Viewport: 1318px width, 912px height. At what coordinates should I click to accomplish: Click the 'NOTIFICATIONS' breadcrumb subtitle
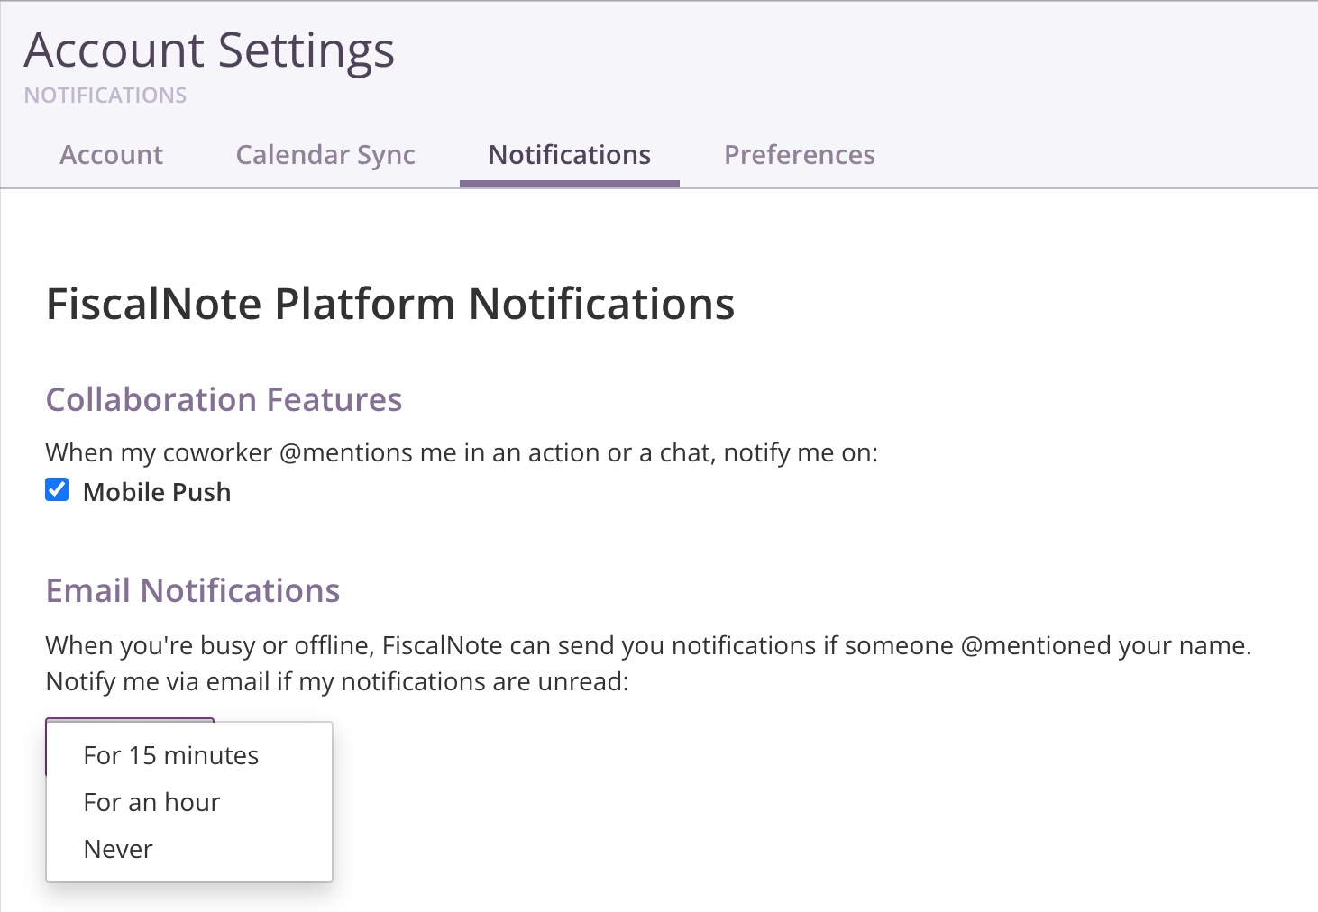point(105,96)
